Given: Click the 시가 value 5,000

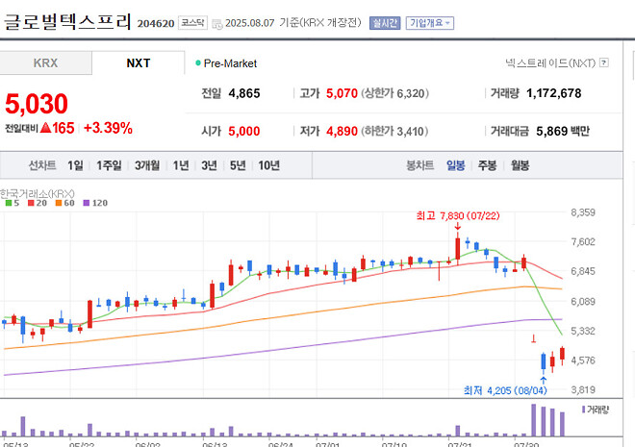Looking at the screenshot, I should [x=244, y=131].
